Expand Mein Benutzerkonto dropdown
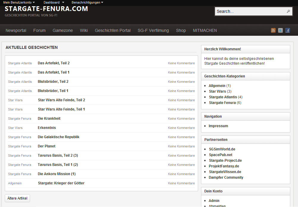 pos(19,2)
